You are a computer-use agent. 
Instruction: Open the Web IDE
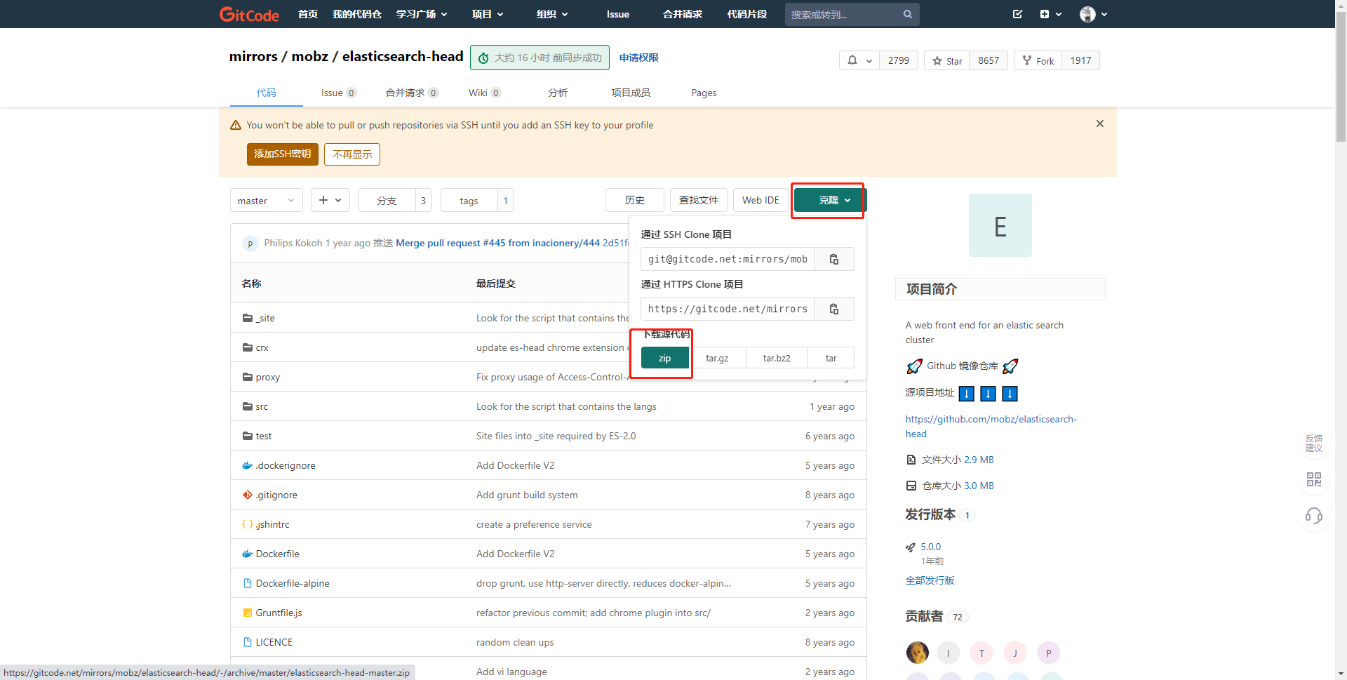760,200
